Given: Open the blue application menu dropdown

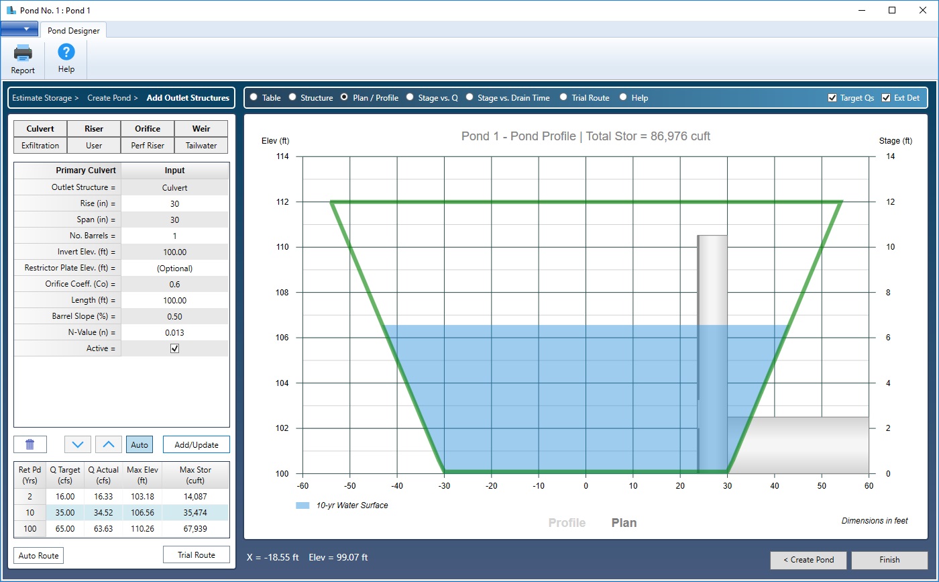Looking at the screenshot, I should [20, 30].
